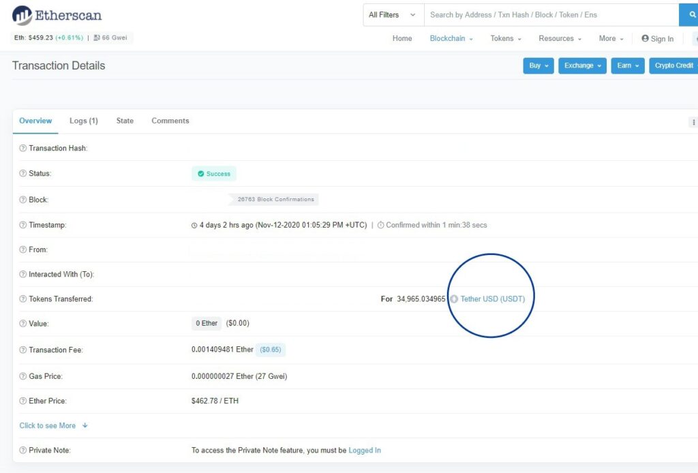Screen dimensions: 698x473
Task: Click help icon beside From
Action: point(22,249)
